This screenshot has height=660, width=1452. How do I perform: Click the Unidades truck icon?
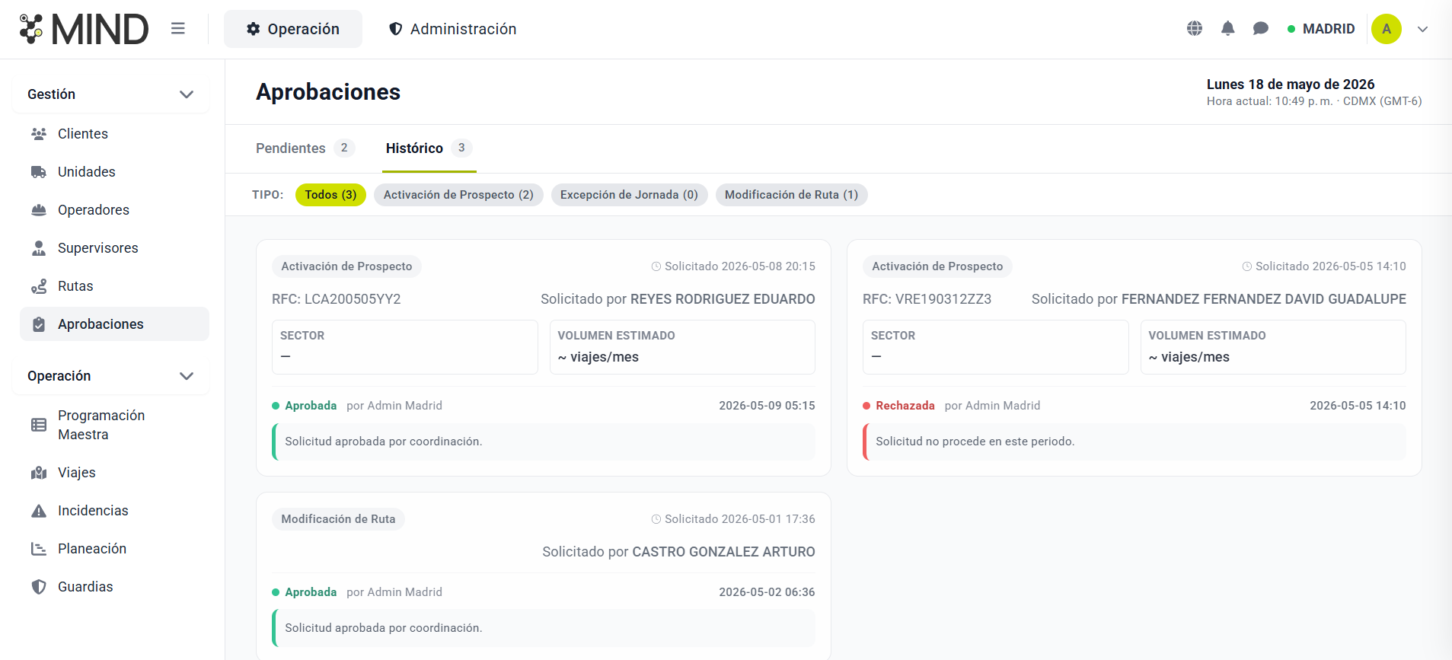click(39, 172)
